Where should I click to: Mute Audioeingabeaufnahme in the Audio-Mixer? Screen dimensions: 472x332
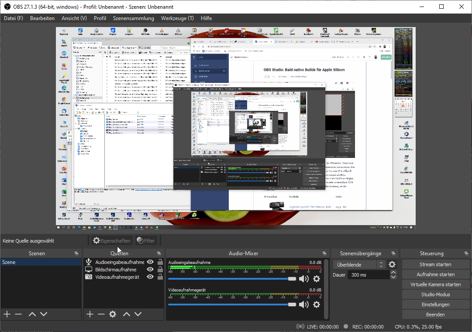click(x=304, y=279)
